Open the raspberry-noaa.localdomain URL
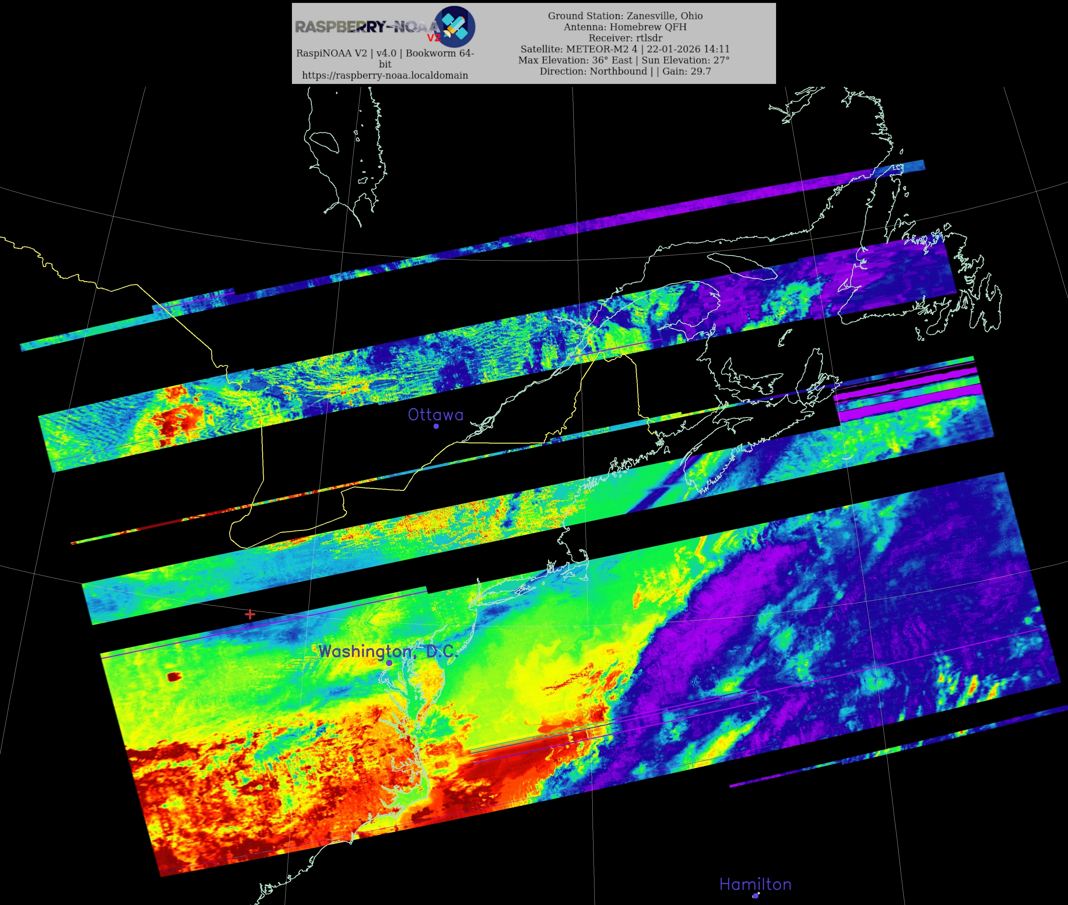Screen dimensions: 1068x905 tap(385, 75)
